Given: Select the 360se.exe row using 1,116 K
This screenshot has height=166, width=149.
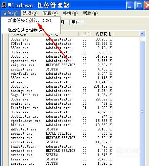Looking at the screenshot, I should point(61,78).
